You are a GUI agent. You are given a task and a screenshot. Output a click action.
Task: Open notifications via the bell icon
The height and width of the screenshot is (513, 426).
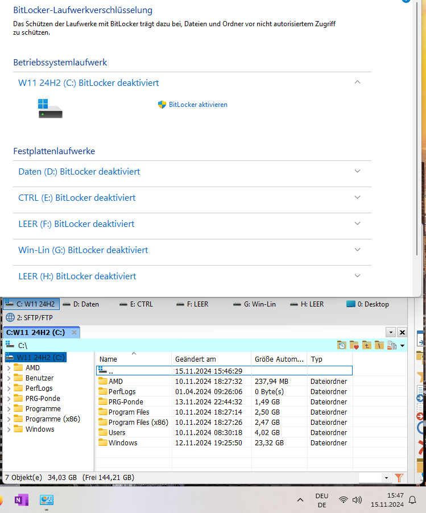pos(412,500)
